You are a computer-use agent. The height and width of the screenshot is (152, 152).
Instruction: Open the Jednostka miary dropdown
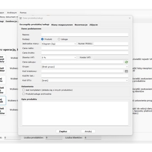click(x=59, y=44)
